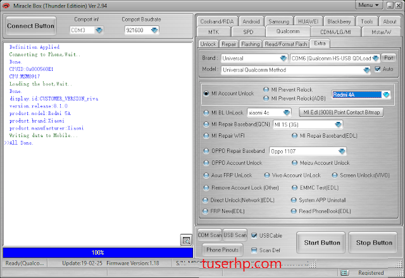This screenshot has height=278, width=405.
Task: Select OPPO Repair Baseband option
Action: tap(206, 151)
